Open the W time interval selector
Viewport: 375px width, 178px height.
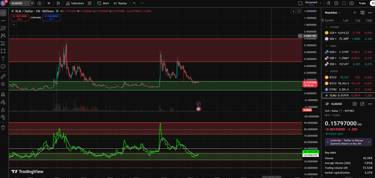coord(49,3)
